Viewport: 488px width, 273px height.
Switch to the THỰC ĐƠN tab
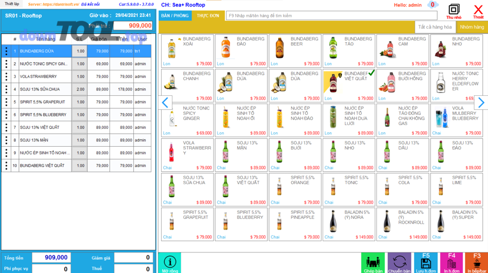[x=208, y=16]
